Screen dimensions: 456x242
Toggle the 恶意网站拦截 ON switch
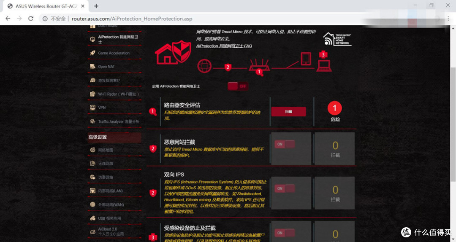click(x=285, y=144)
